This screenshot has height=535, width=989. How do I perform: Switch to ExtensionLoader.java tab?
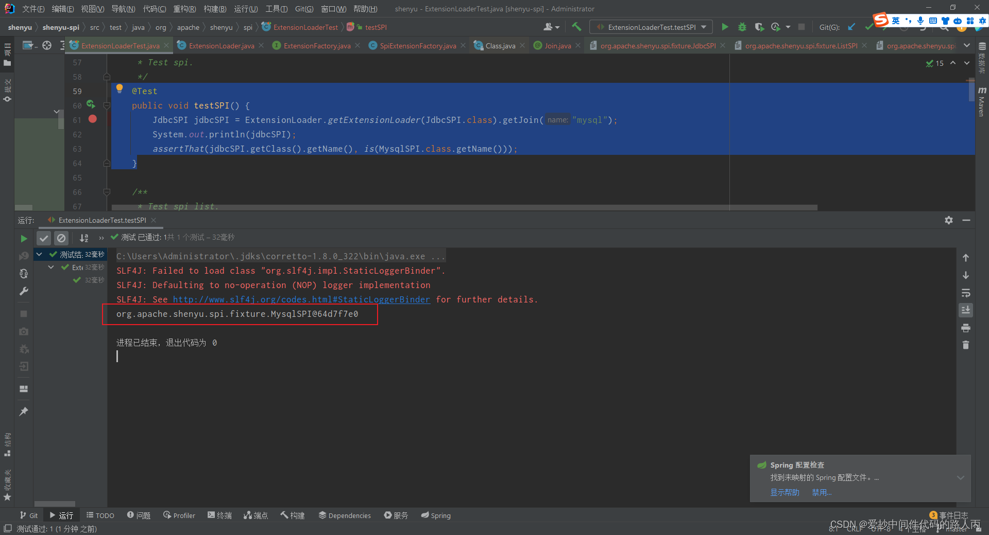tap(221, 46)
